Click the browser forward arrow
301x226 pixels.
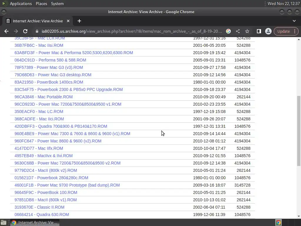click(16, 31)
